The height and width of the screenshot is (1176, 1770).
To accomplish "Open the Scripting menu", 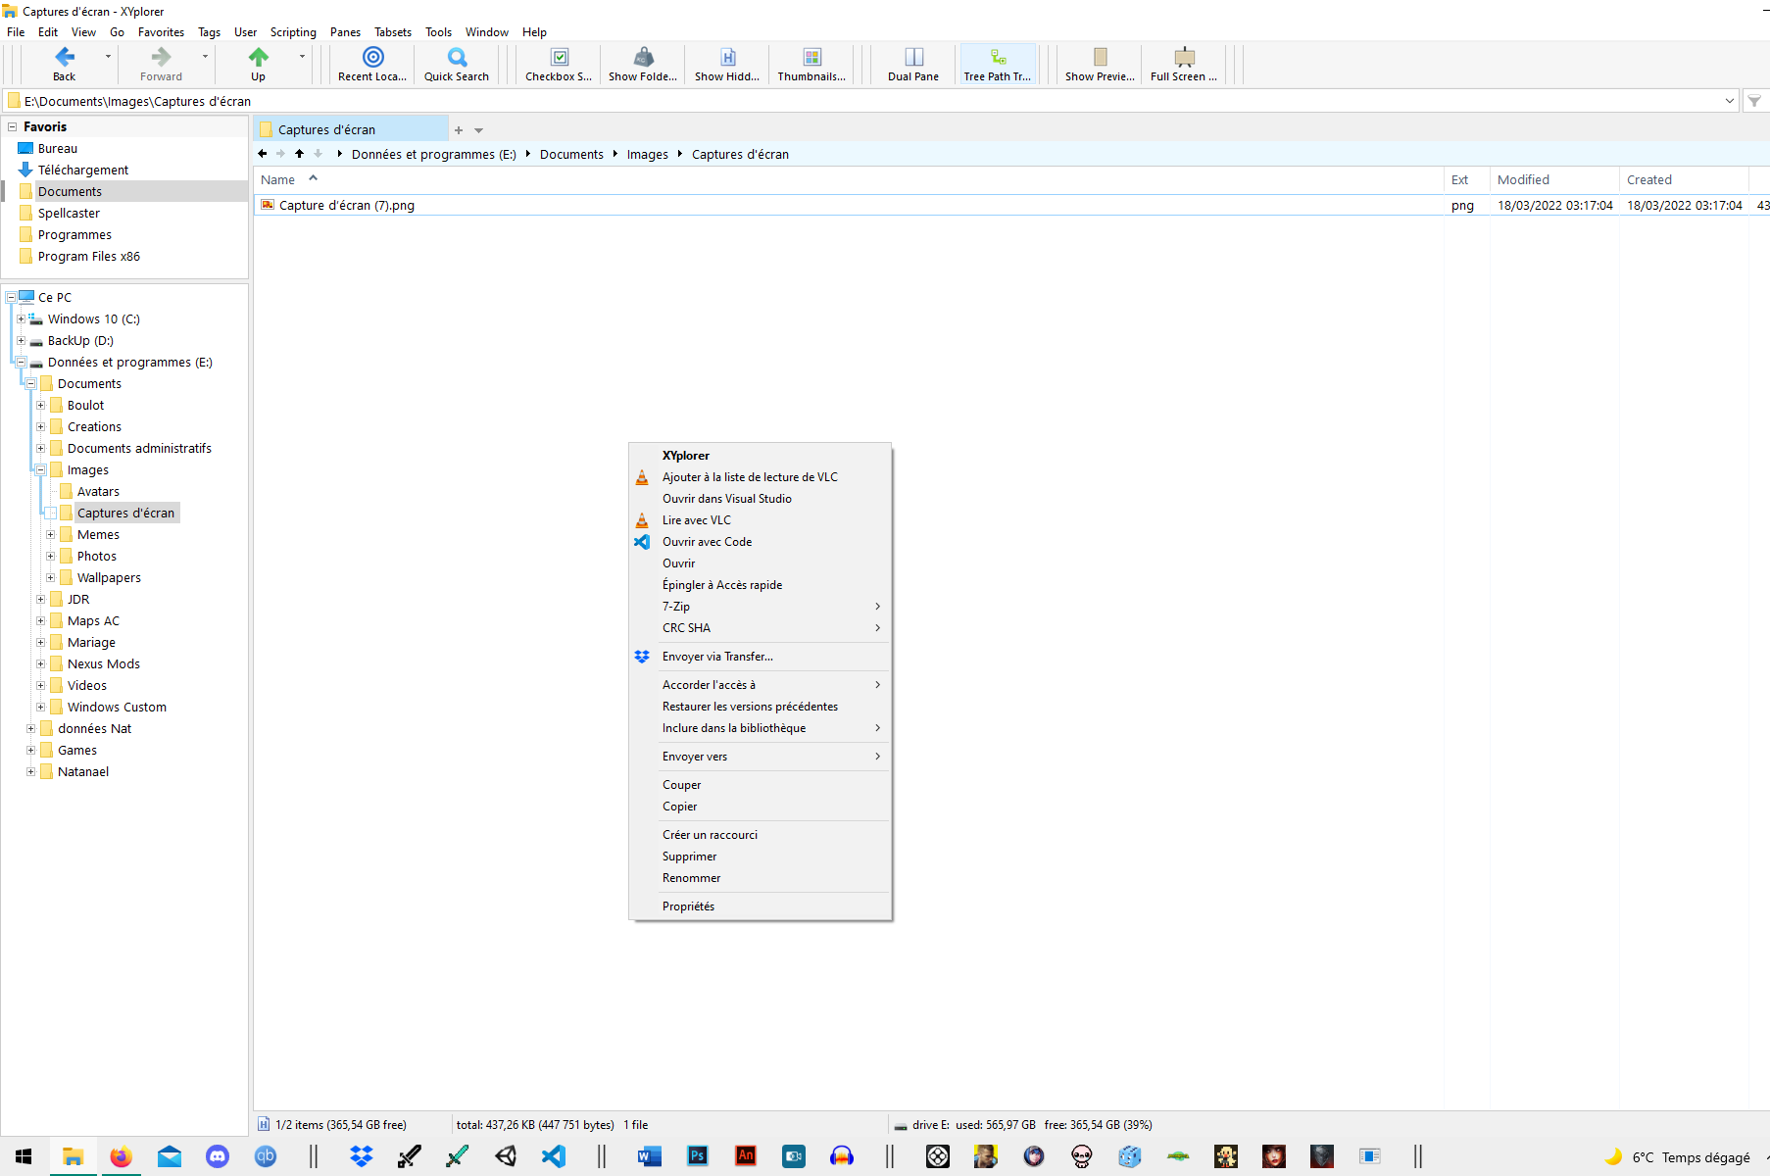I will 293,32.
